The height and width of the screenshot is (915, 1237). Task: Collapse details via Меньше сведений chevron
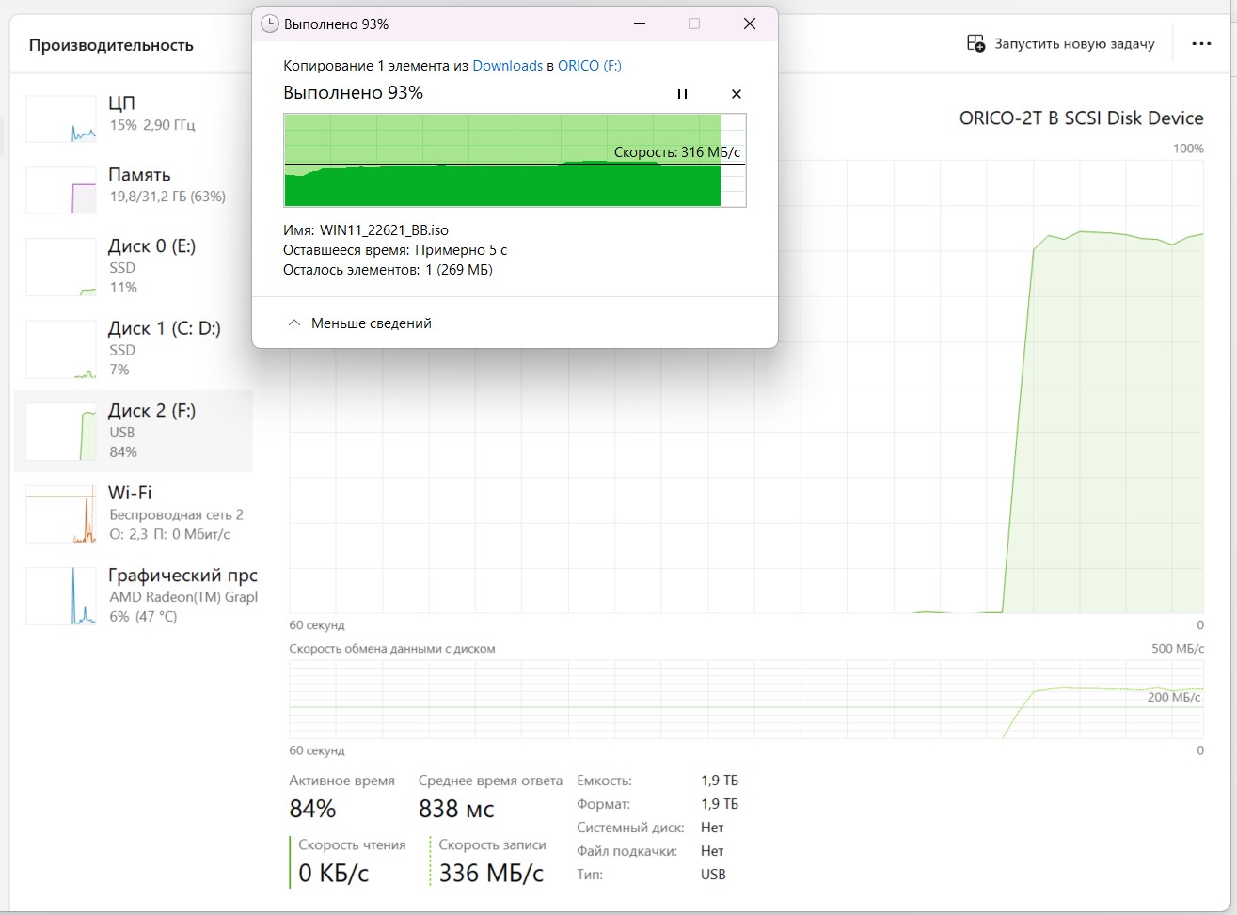coord(294,323)
